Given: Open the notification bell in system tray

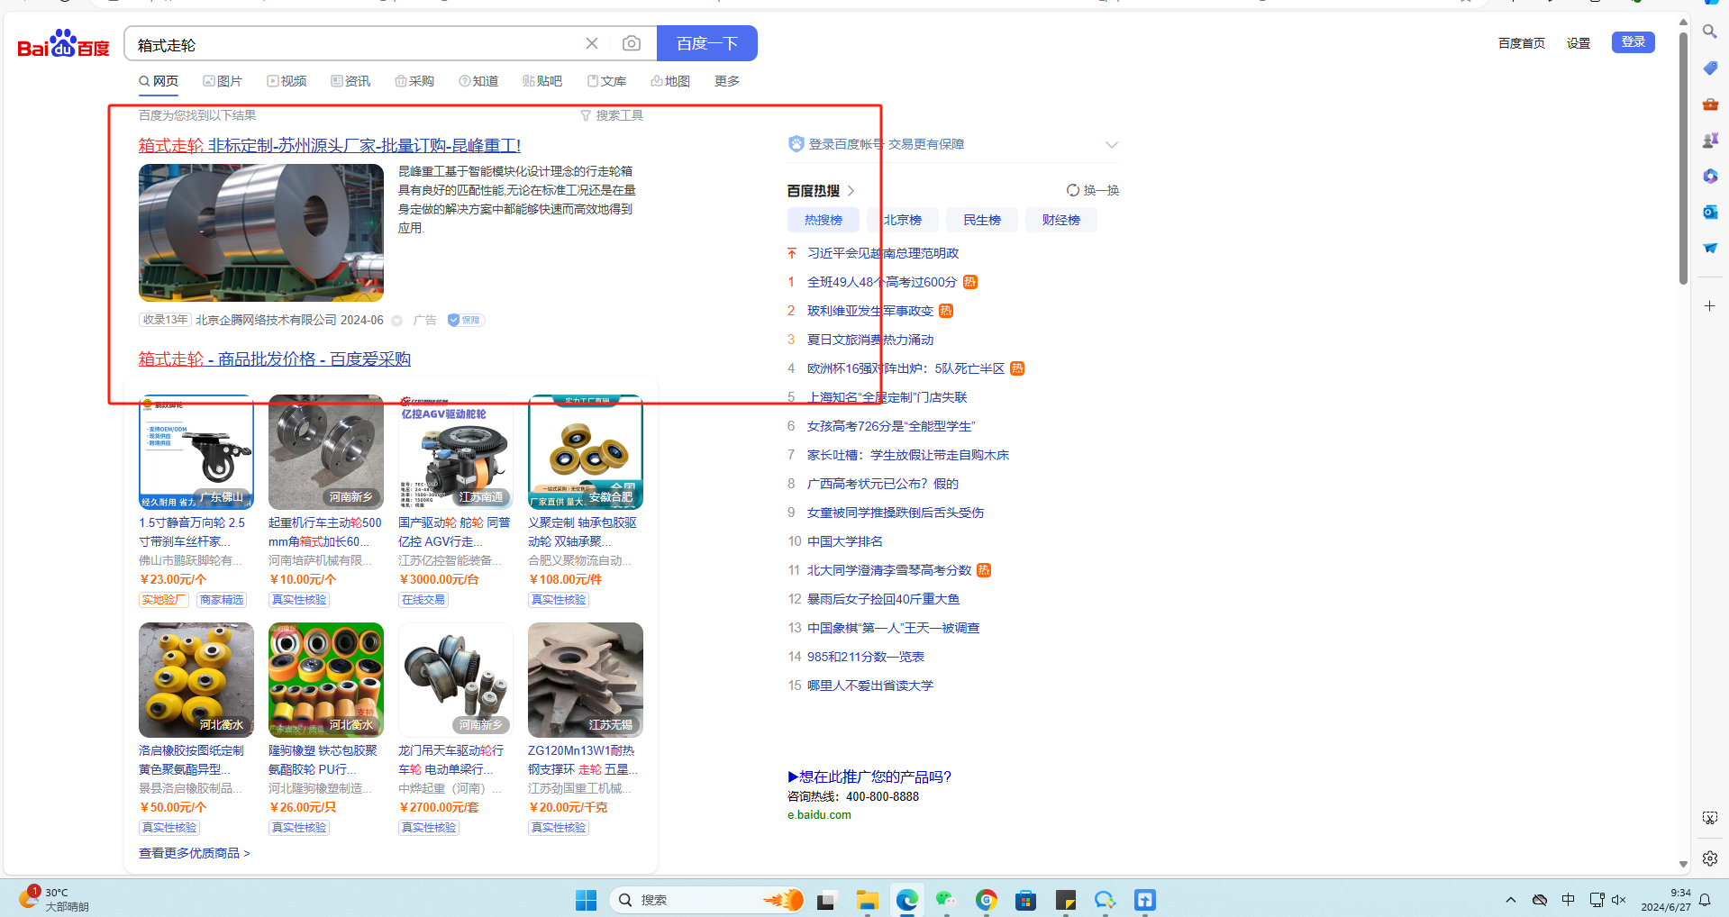Looking at the screenshot, I should [x=1705, y=900].
